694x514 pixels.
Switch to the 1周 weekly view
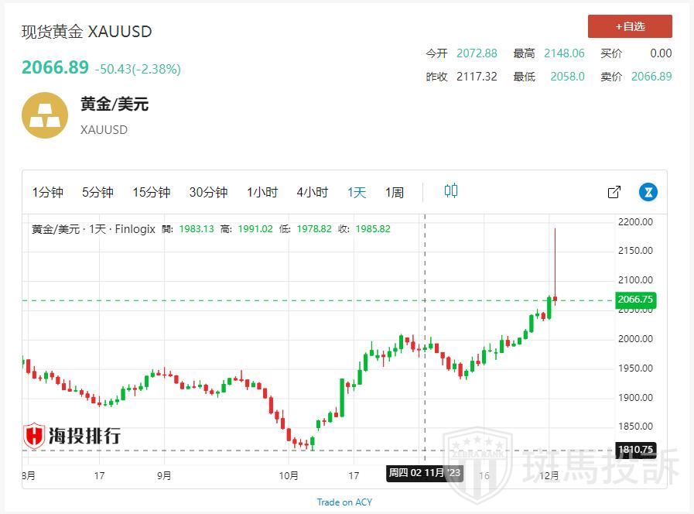point(395,193)
